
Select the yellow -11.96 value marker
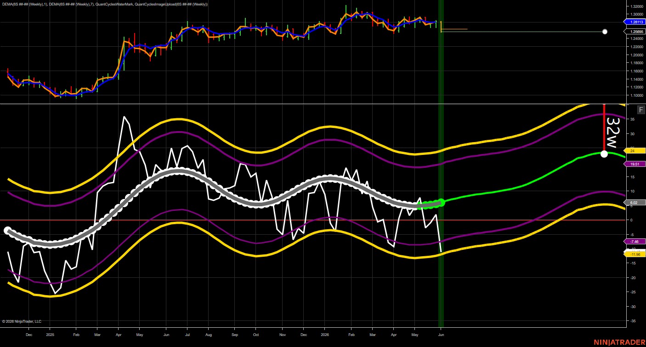(635, 254)
